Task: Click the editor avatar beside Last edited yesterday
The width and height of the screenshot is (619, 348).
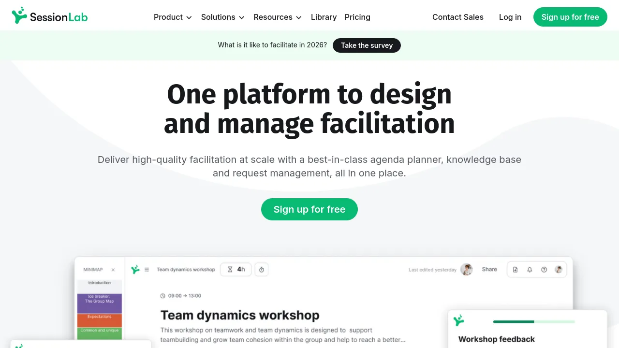Action: tap(466, 269)
